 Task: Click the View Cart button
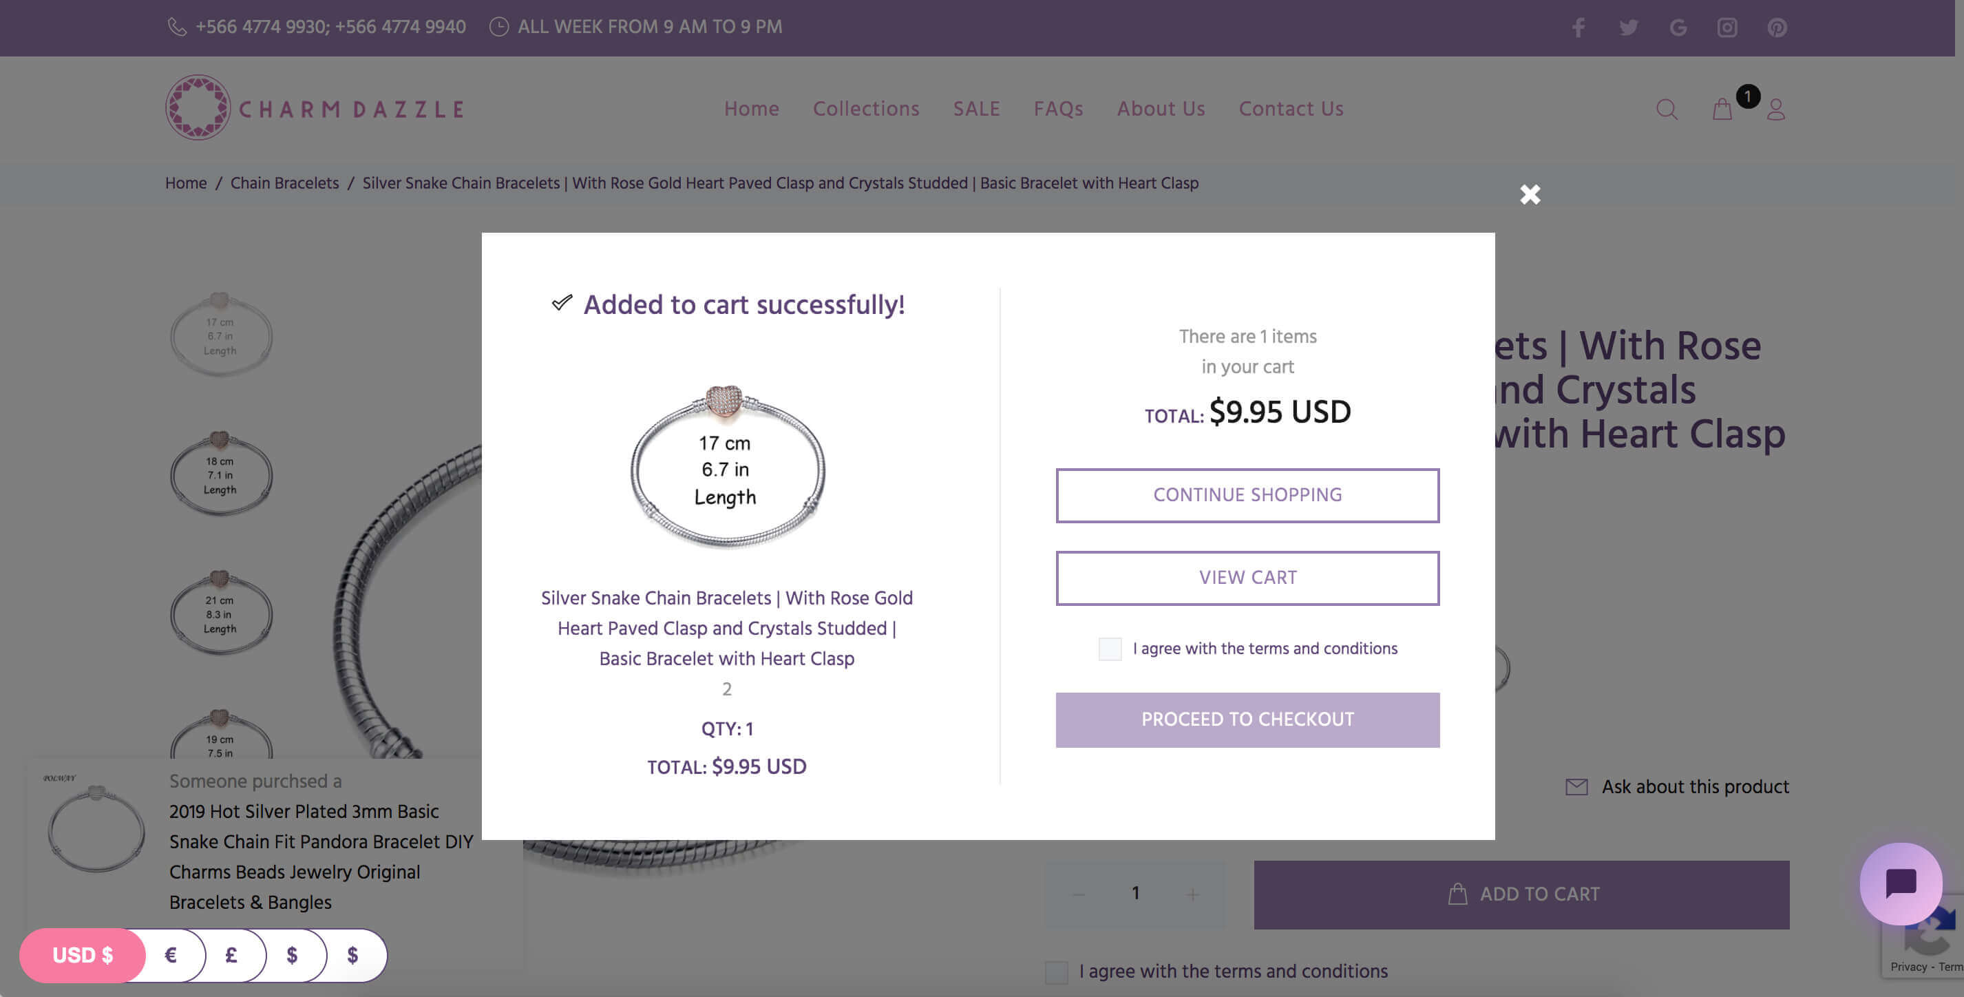[1247, 578]
